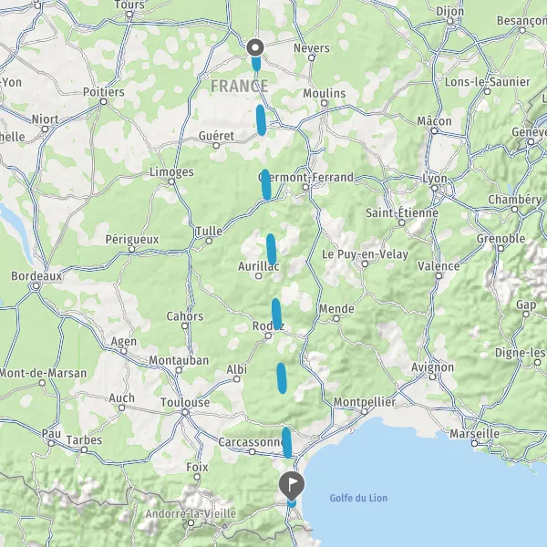Select the Clermont-Ferrand city marker
This screenshot has height=547, width=547.
tap(305, 187)
